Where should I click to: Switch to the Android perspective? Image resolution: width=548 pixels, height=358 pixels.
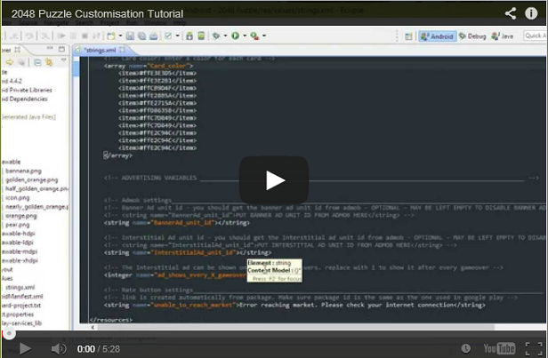pyautogui.click(x=437, y=36)
